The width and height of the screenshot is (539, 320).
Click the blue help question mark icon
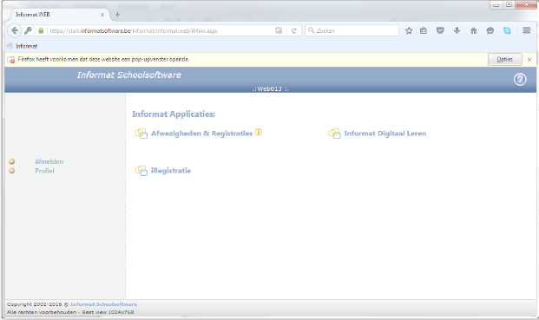coord(520,79)
